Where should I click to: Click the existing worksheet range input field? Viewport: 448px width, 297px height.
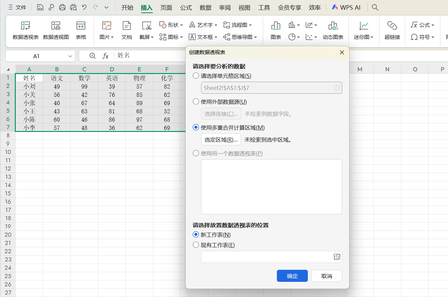(269, 257)
